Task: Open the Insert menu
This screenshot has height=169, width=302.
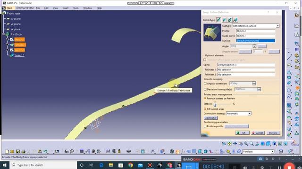Action: [66, 8]
